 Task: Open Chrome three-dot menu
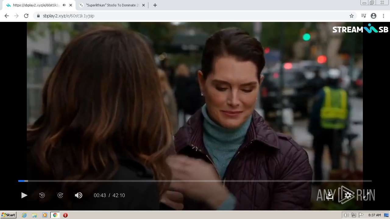coord(383,16)
